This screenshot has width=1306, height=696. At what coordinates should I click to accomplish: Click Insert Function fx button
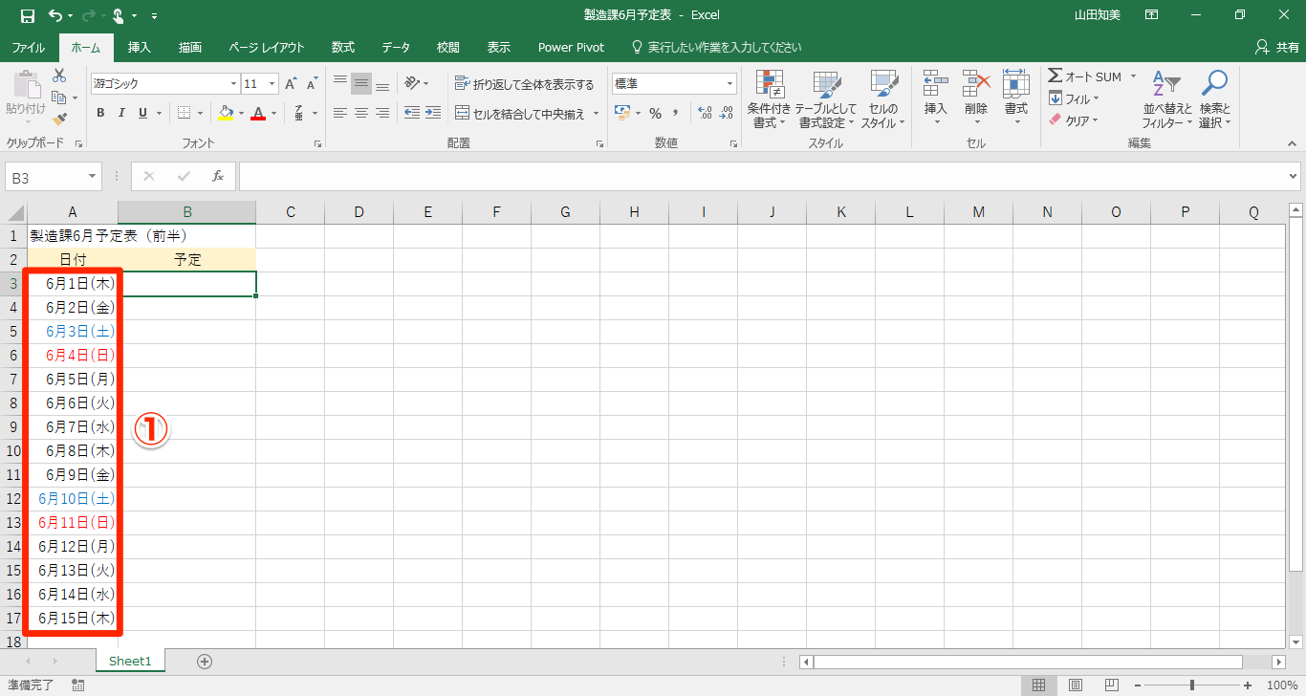point(218,177)
